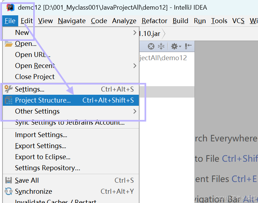The height and width of the screenshot is (203, 258).
Task: Expand the Open Recent submenu arrow
Action: 135,66
